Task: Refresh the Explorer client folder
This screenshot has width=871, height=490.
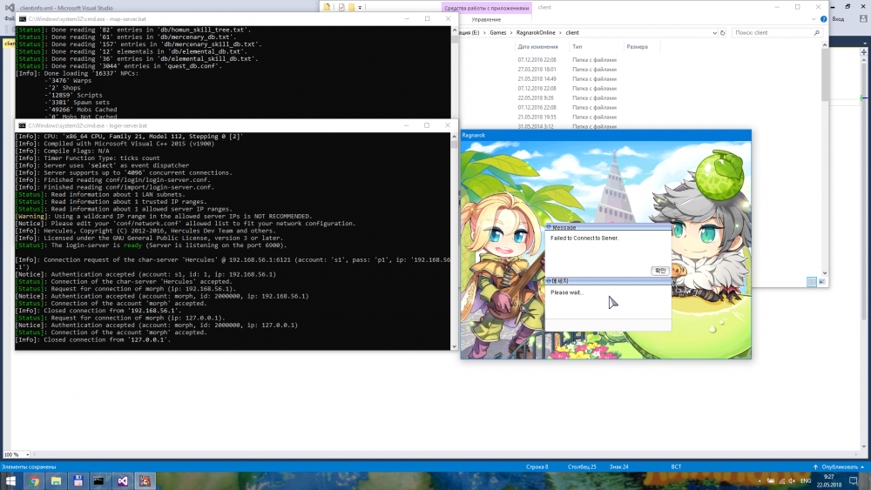Action: tap(723, 33)
